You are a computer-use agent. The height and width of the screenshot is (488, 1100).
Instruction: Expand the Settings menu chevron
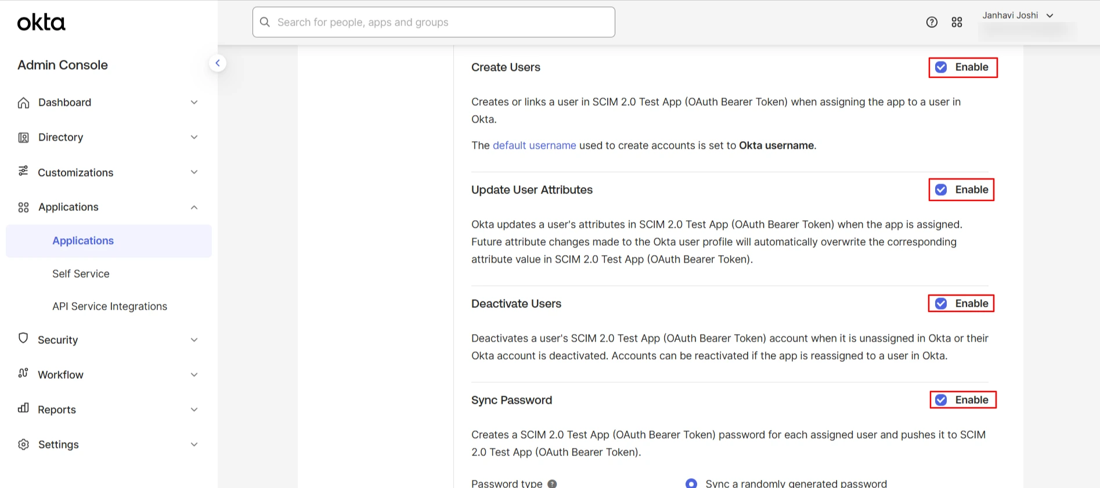click(194, 444)
